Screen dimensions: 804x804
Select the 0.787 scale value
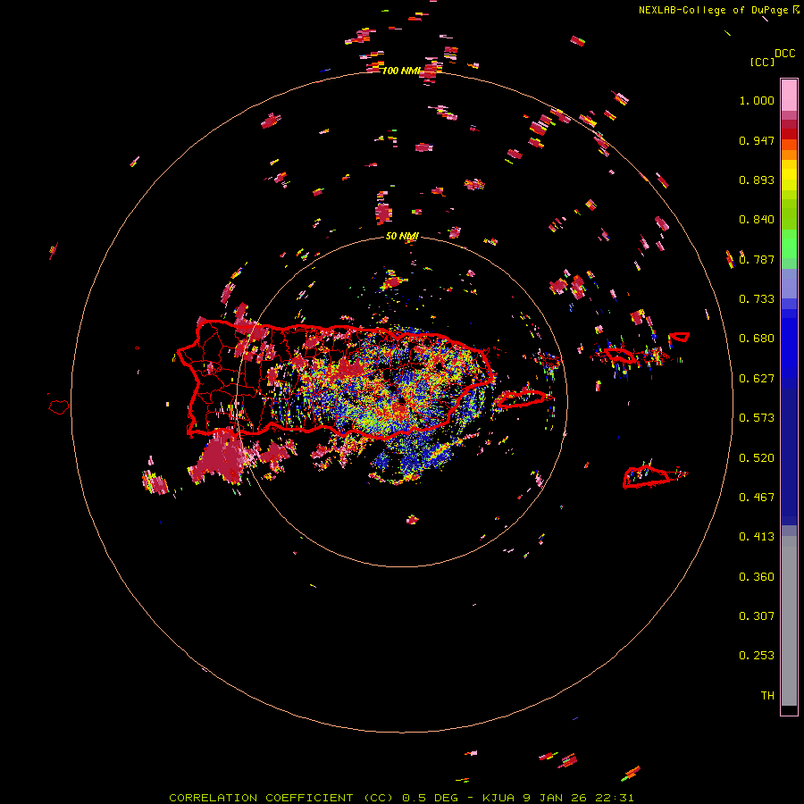tap(757, 259)
